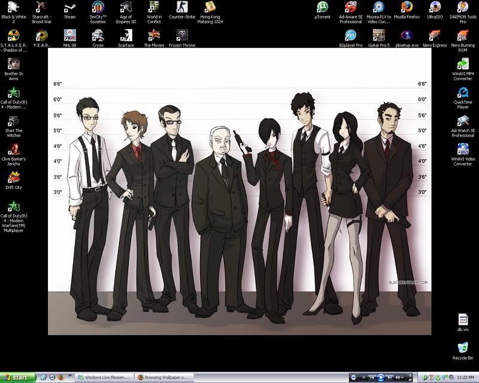Click Media Player toolbar logo button
The height and width of the screenshot is (383, 479).
tap(353, 378)
